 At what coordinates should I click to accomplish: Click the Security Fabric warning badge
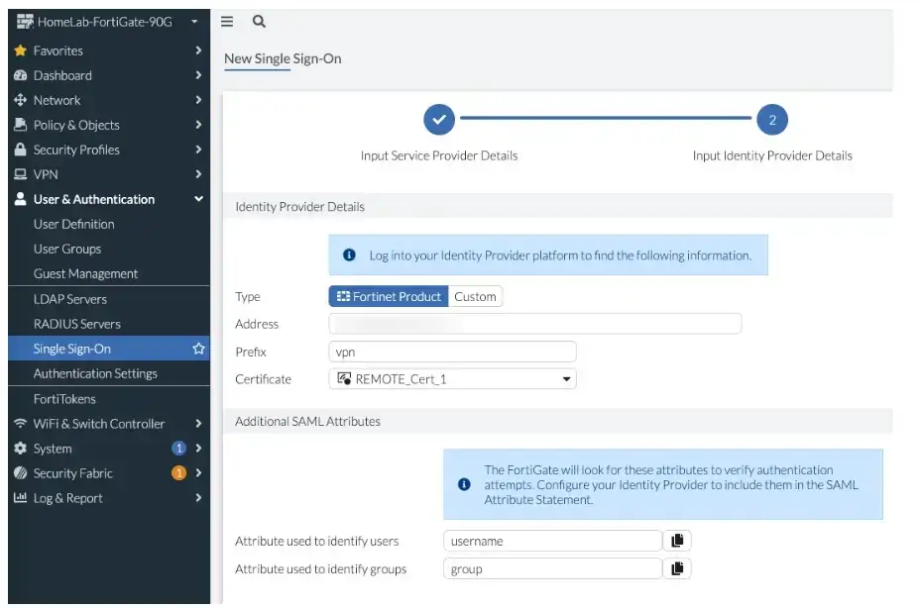[178, 472]
